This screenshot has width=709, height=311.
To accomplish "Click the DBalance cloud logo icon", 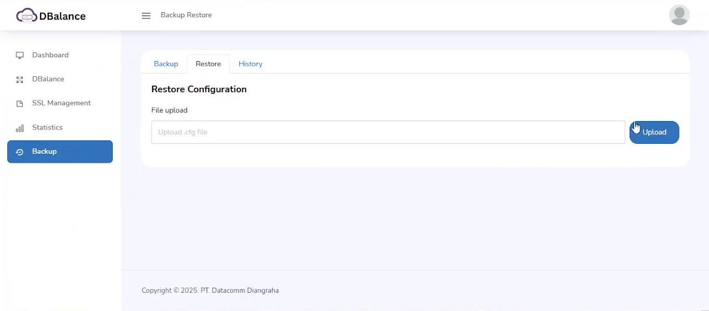I will 26,16.
